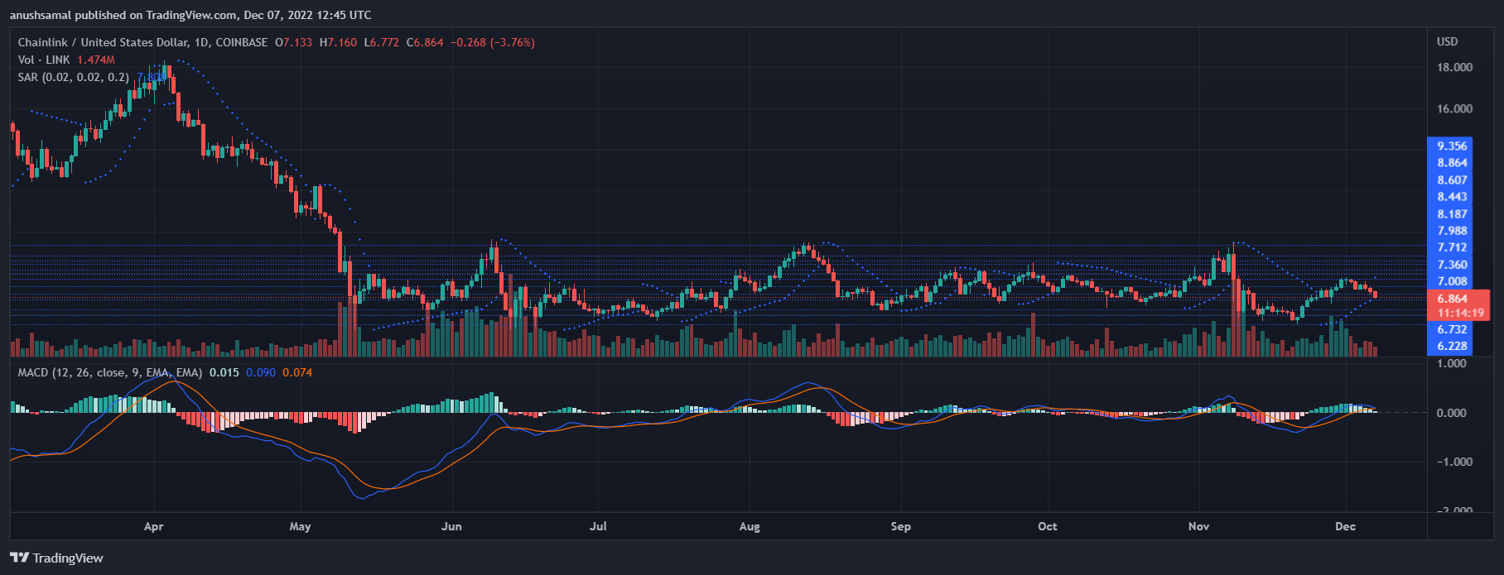Click the volume value 1.474M
The image size is (1504, 575).
[x=96, y=60]
